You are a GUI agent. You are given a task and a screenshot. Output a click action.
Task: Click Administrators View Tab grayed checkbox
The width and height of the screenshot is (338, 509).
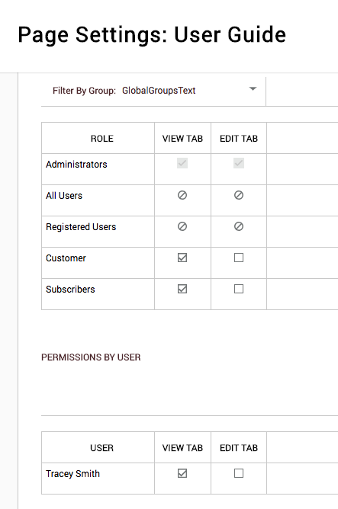[182, 163]
